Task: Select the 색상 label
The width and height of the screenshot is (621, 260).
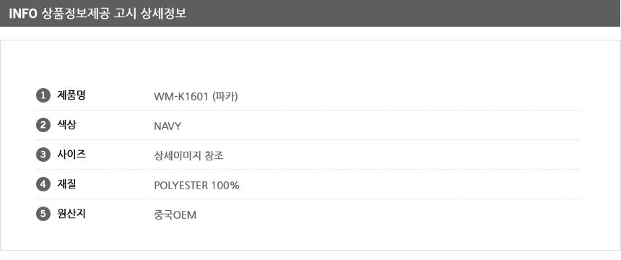Action: click(x=66, y=125)
